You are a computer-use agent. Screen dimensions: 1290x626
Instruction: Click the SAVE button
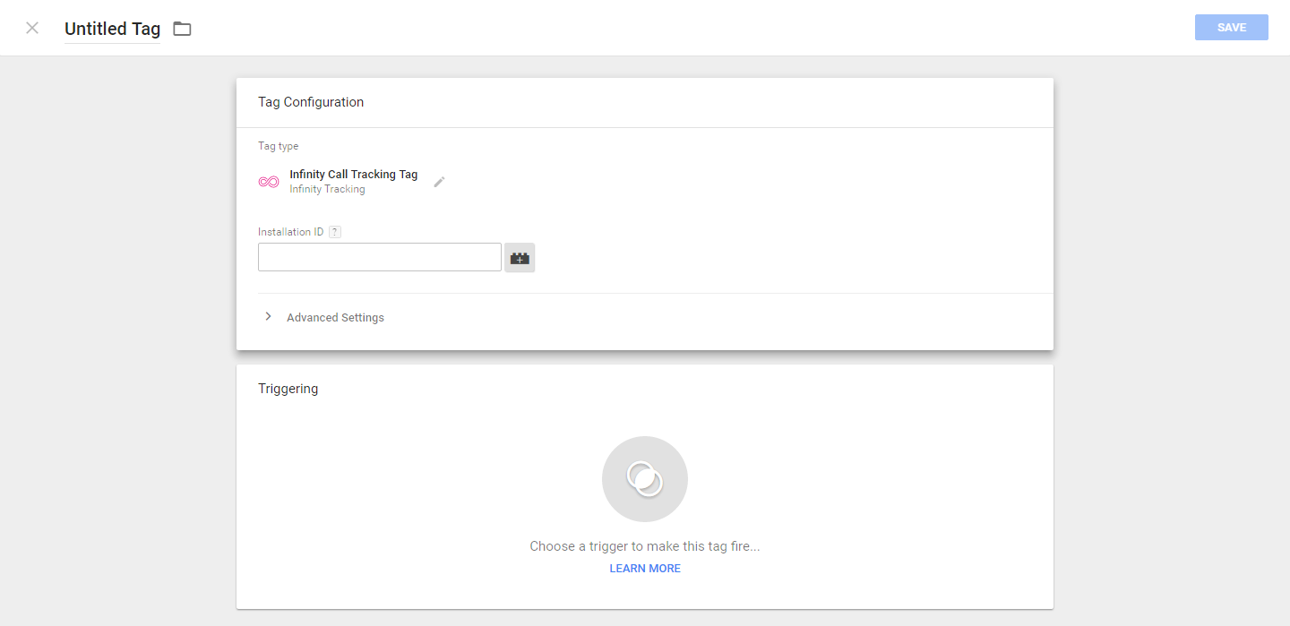pos(1231,28)
